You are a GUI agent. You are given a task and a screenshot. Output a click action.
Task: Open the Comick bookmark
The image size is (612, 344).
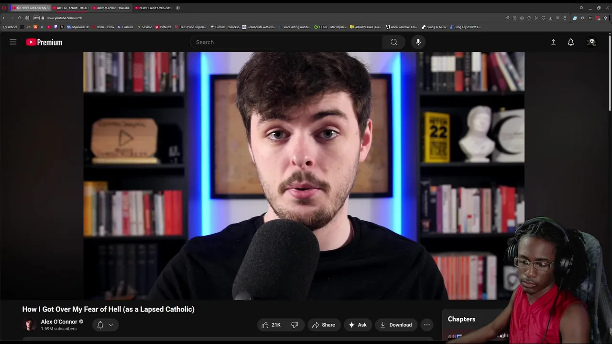click(225, 27)
